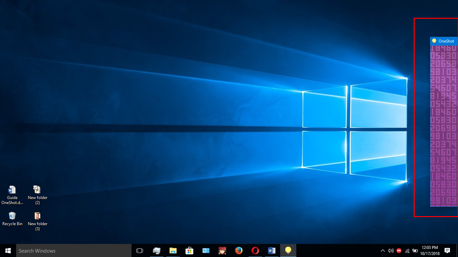Viewport: 458px width, 257px height.
Task: Select the New folder (2) desktop icon
Action: point(38,195)
